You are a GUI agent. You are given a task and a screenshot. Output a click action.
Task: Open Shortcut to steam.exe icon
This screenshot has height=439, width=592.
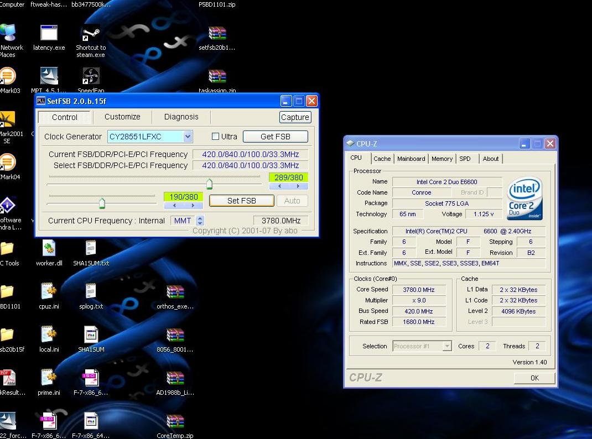[91, 33]
